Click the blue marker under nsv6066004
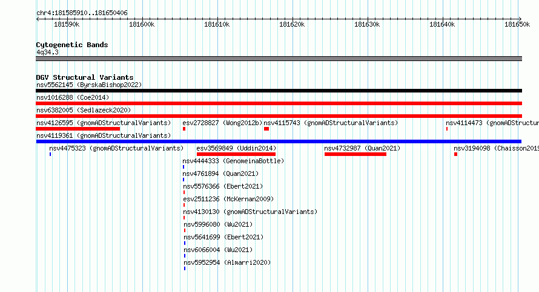 [x=185, y=256]
